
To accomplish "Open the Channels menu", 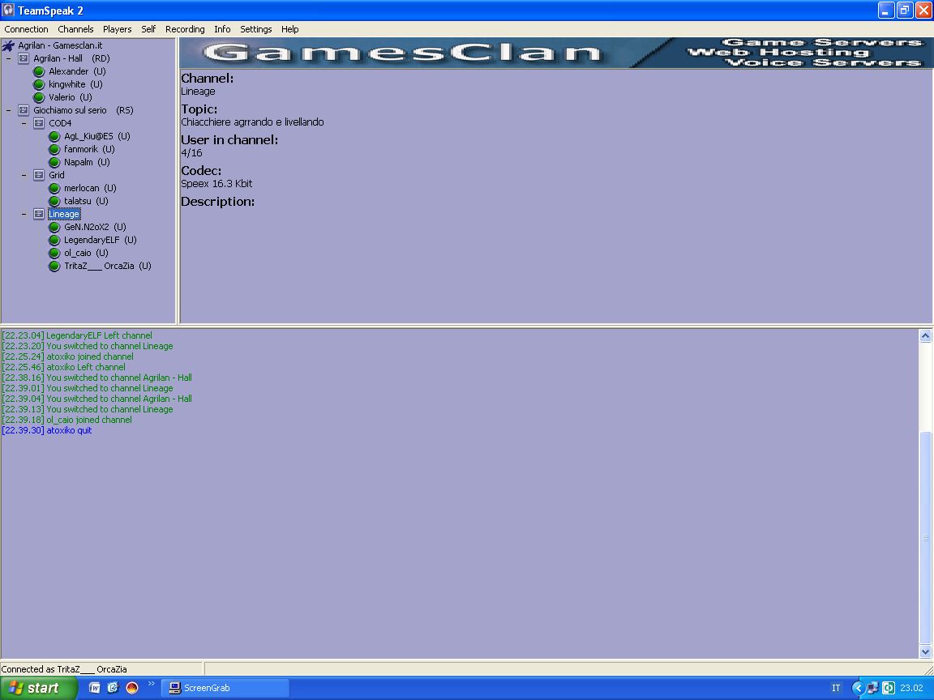I will 75,29.
